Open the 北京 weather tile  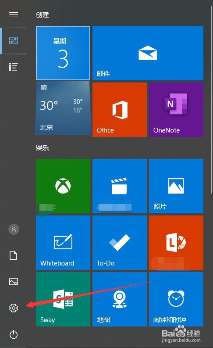click(x=63, y=108)
